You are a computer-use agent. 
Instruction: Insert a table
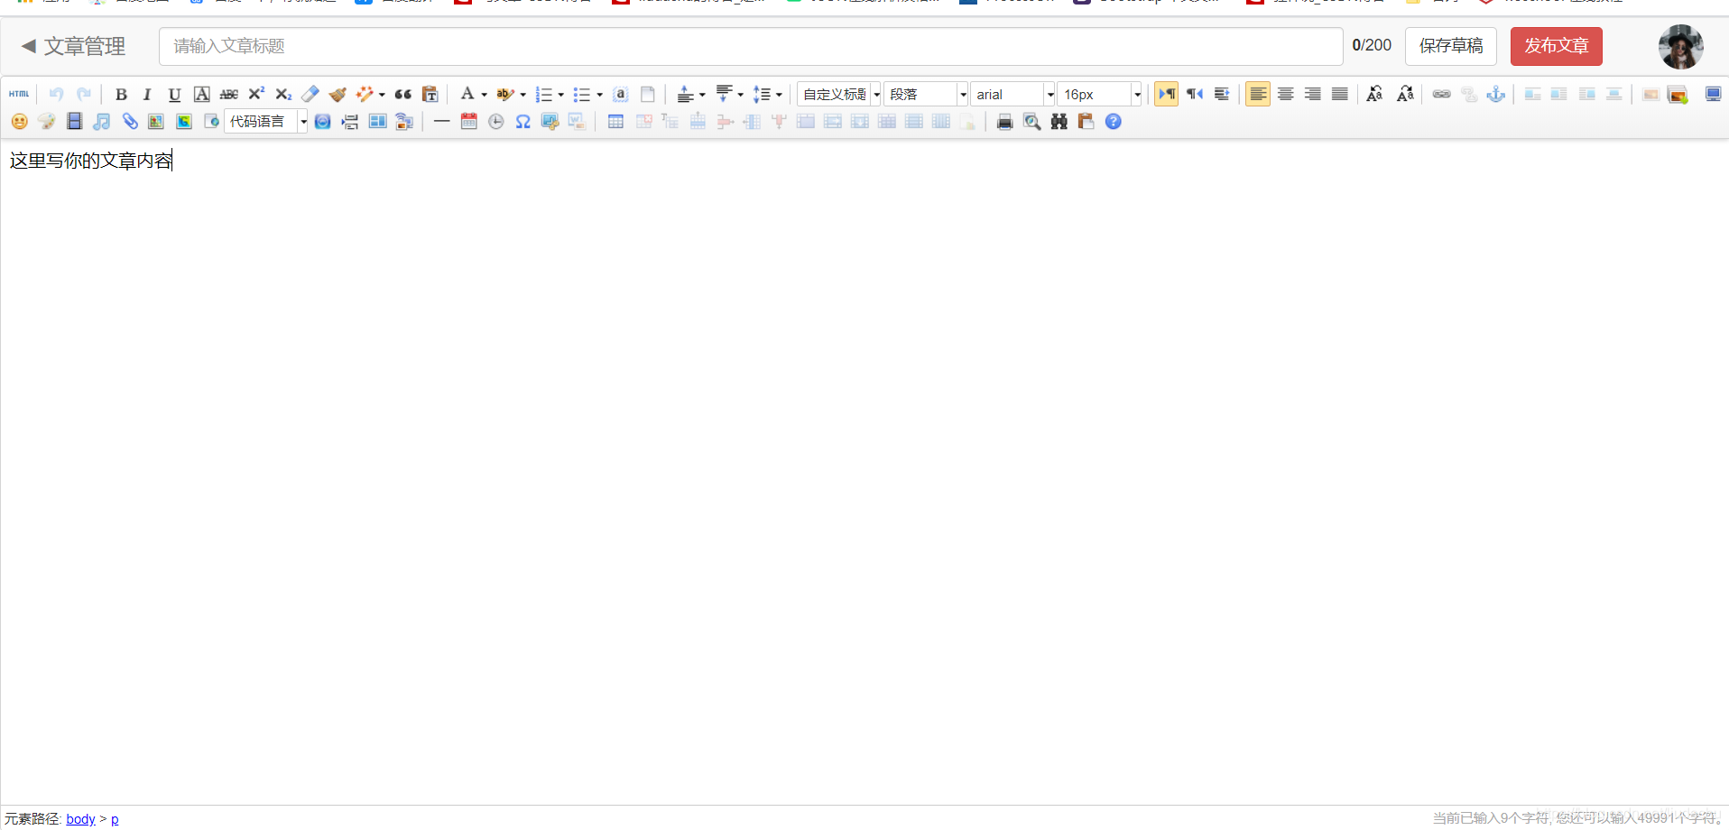(x=615, y=121)
